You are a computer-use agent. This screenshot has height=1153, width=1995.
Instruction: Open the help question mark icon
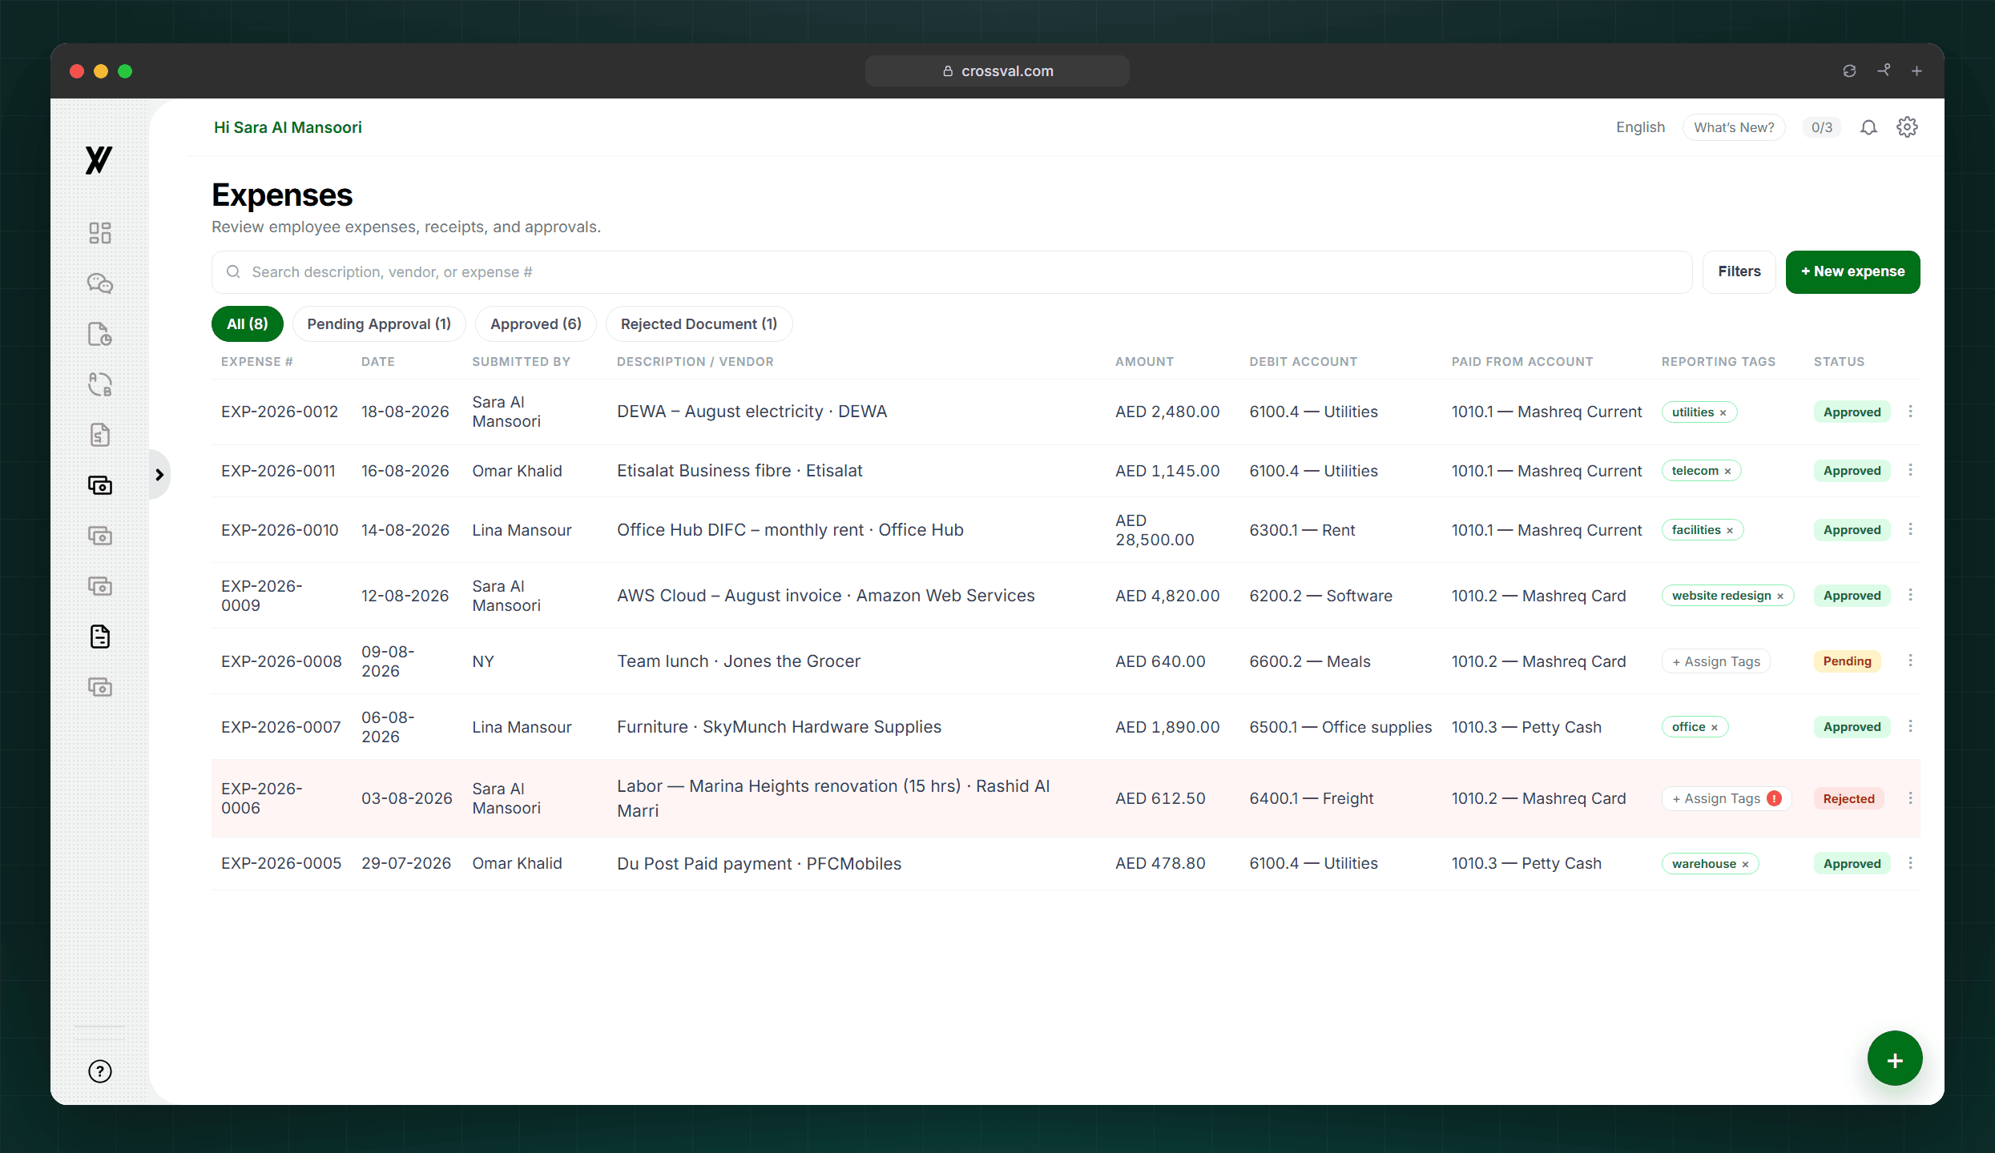point(100,1071)
